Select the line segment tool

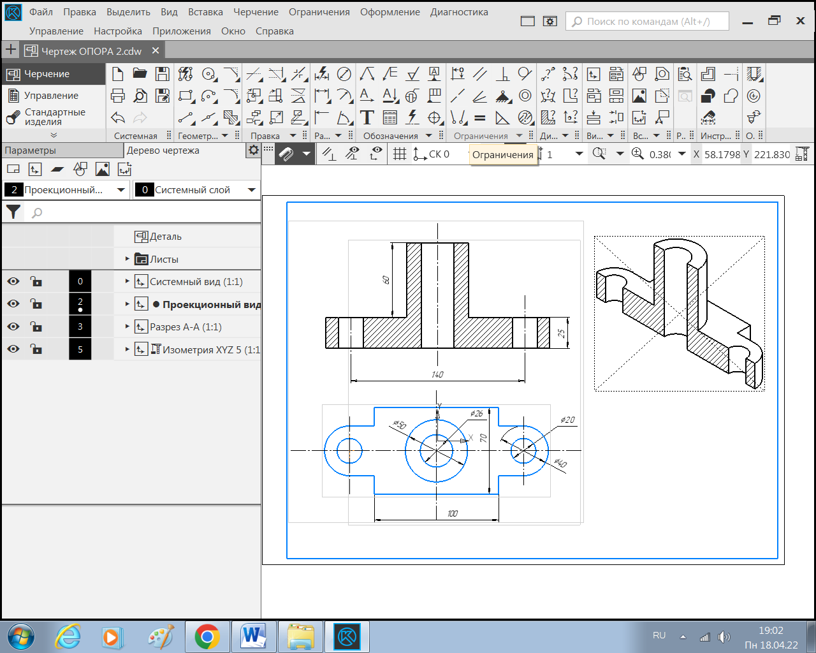186,117
